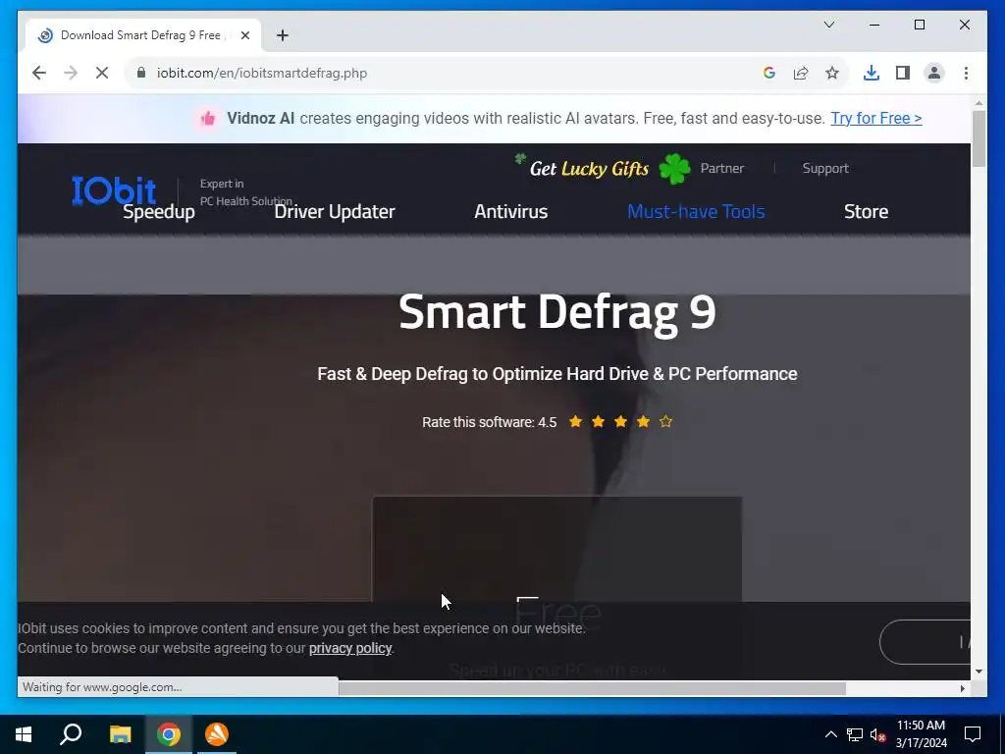Accept cookies with the partially visible button
Screen dimensions: 1005x754
pyautogui.click(x=926, y=642)
